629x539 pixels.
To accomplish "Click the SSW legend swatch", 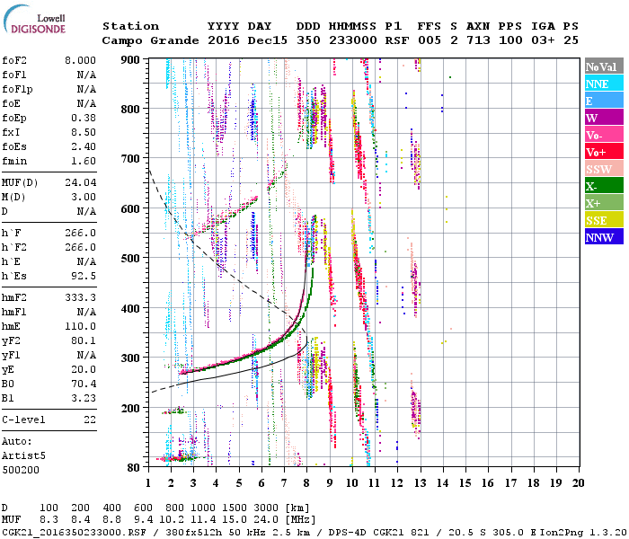I will point(604,169).
